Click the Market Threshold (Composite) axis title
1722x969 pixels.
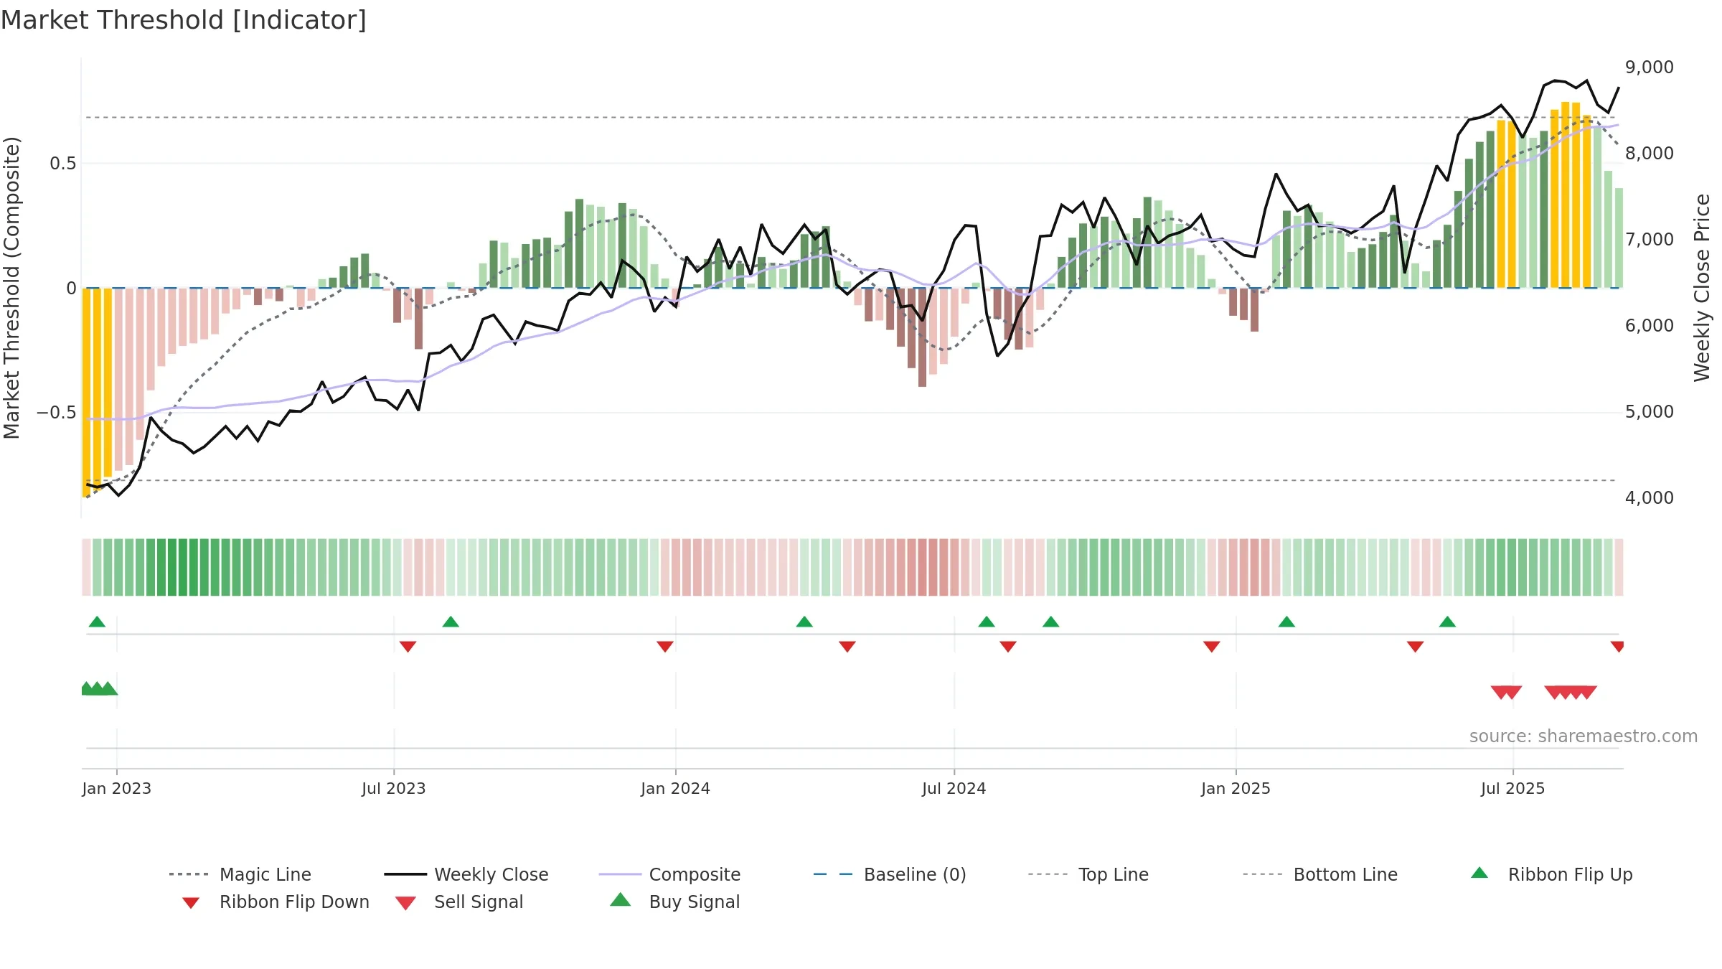[x=11, y=288]
